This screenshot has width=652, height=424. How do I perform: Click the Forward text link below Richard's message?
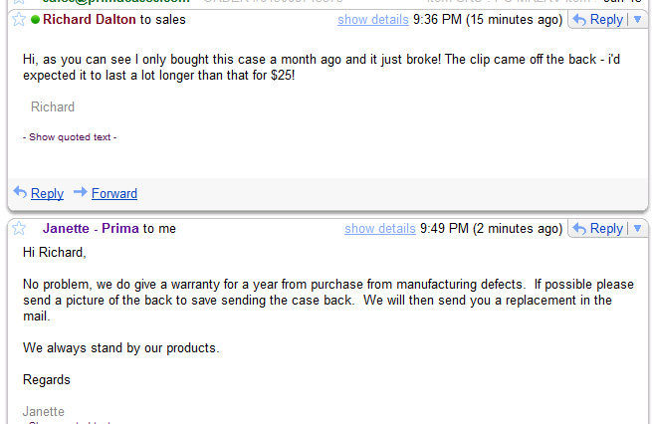[x=114, y=194]
